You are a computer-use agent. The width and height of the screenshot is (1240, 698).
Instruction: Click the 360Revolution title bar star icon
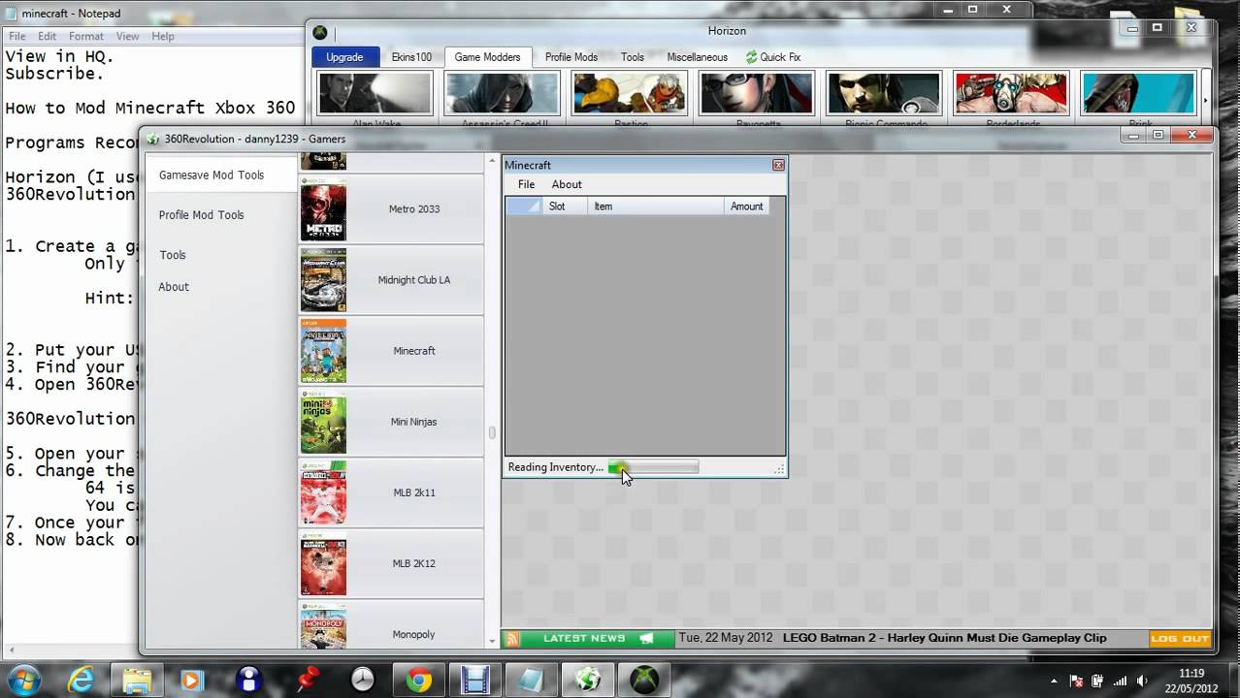[x=153, y=140]
